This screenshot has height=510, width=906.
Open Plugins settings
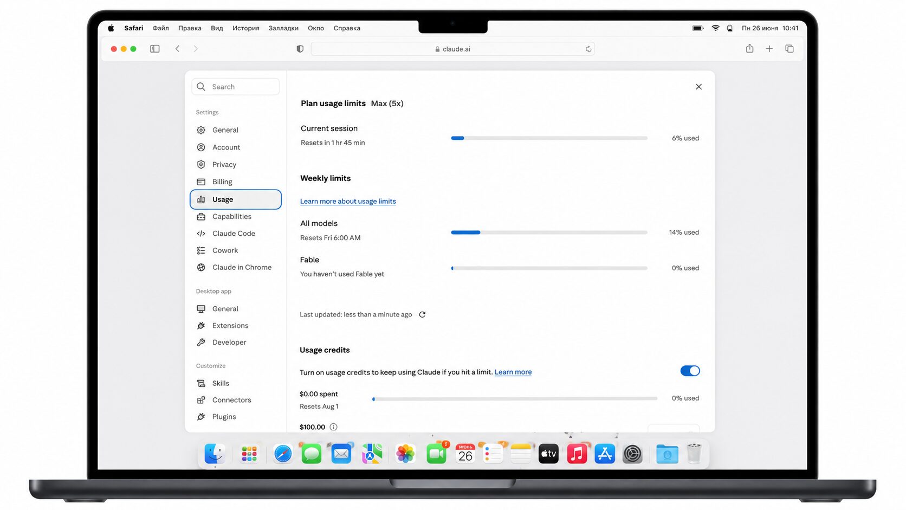pyautogui.click(x=236, y=417)
